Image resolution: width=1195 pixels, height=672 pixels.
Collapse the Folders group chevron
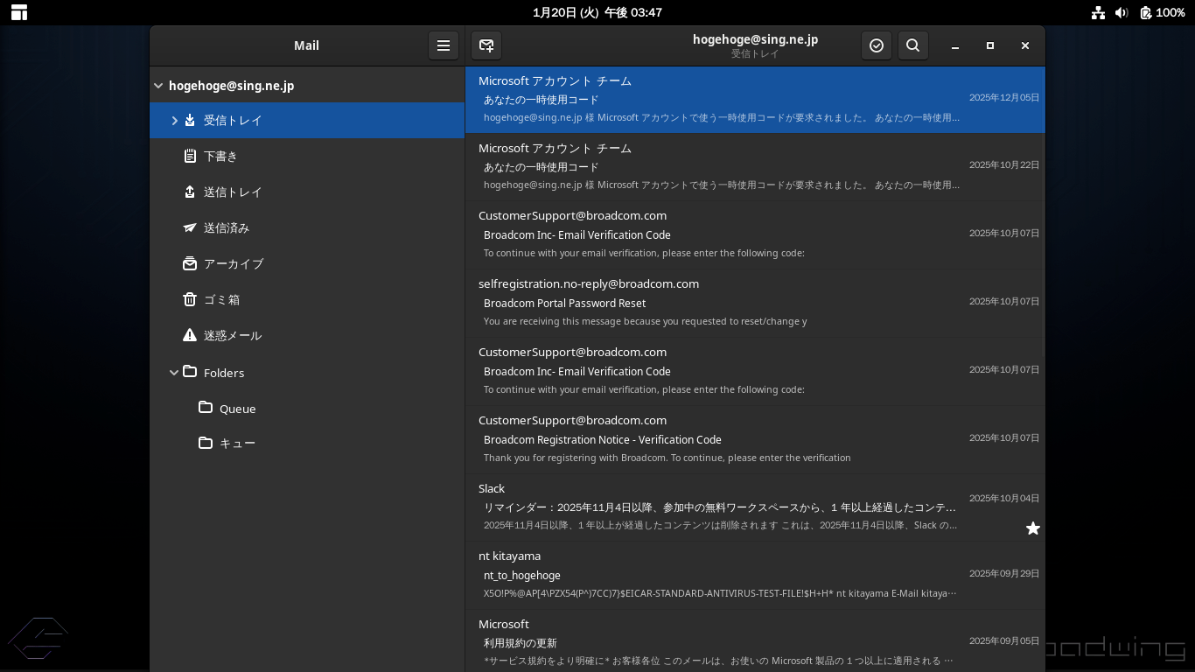click(x=174, y=373)
